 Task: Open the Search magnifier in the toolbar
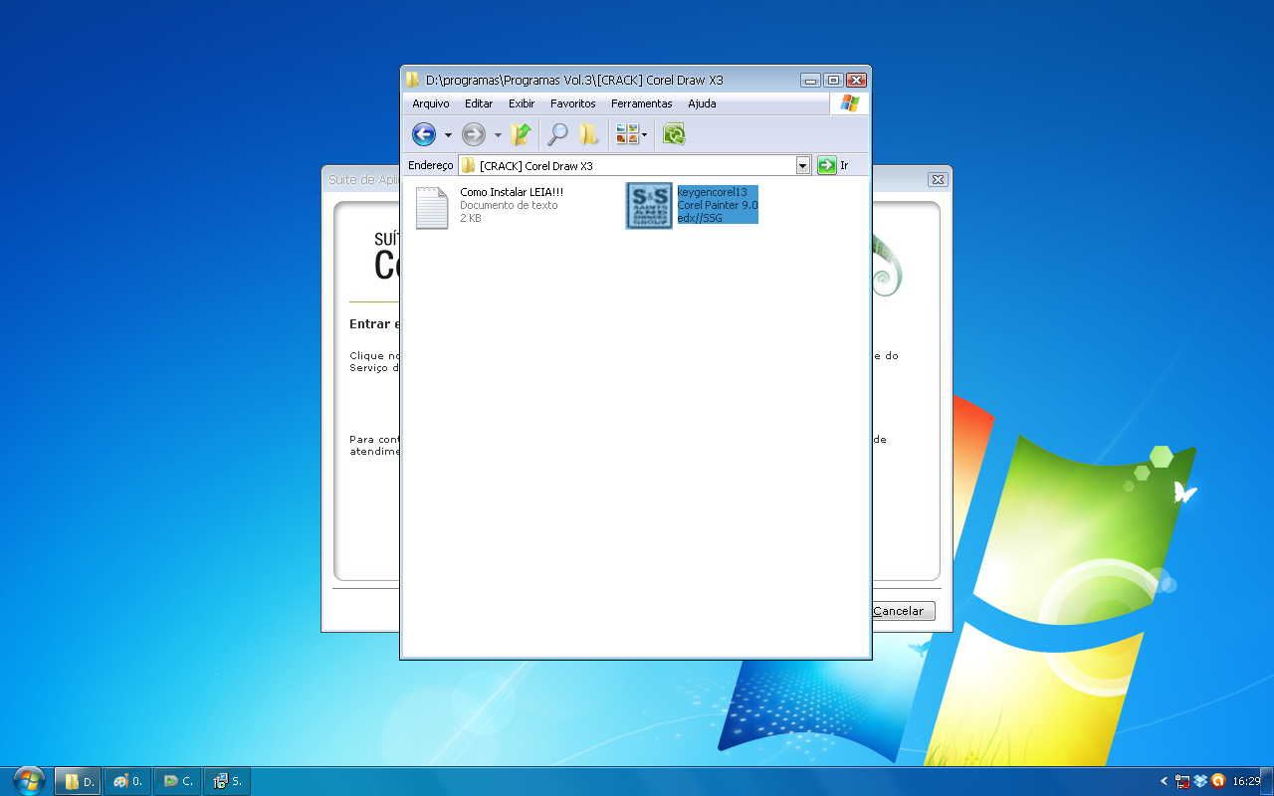click(558, 134)
